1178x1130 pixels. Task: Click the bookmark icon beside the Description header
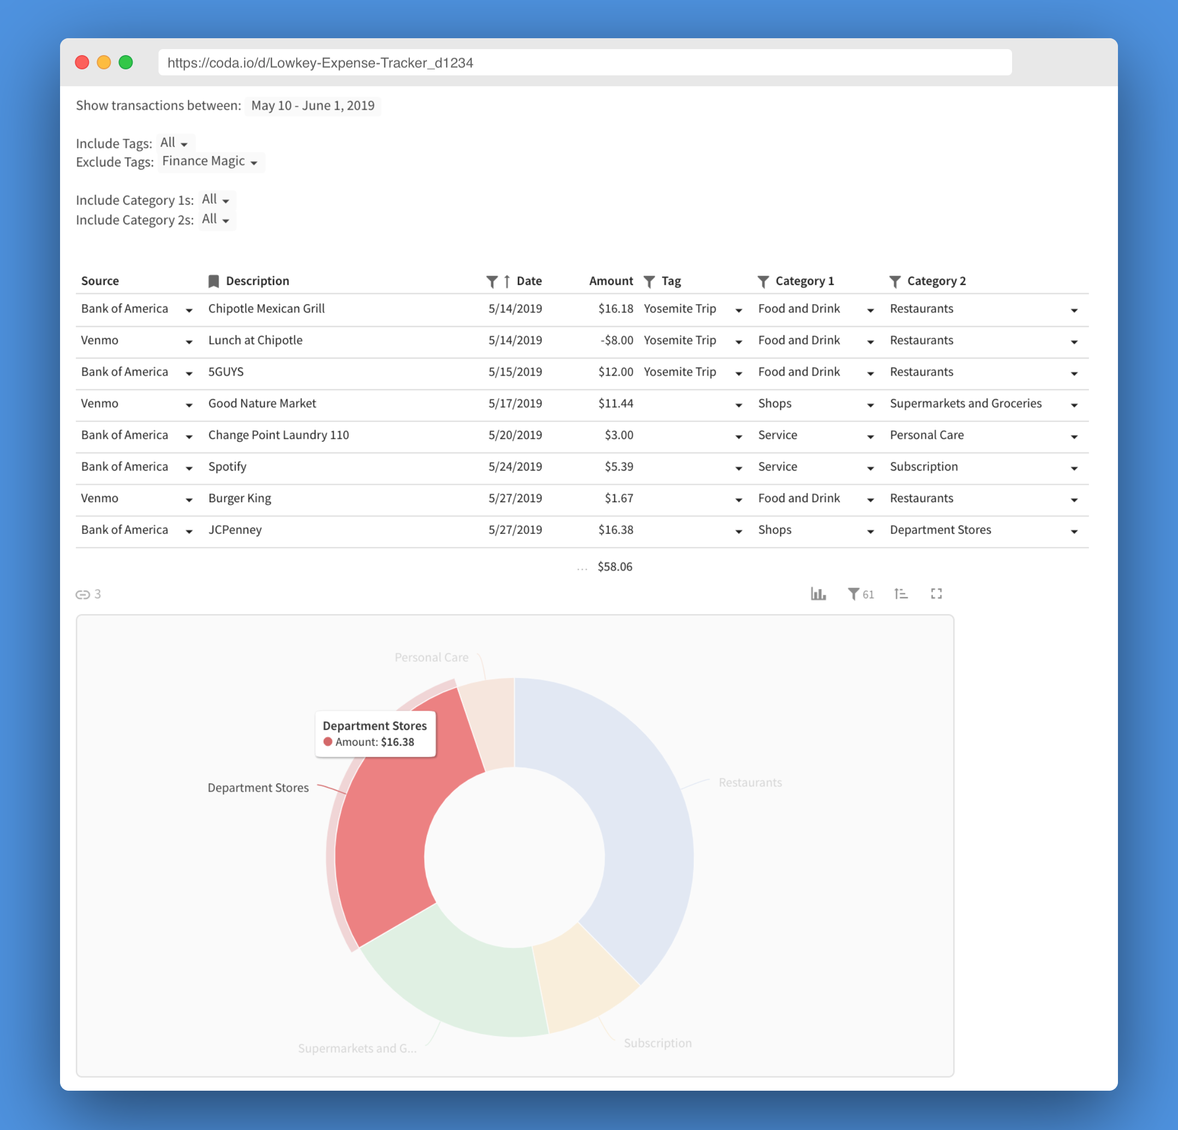click(213, 281)
